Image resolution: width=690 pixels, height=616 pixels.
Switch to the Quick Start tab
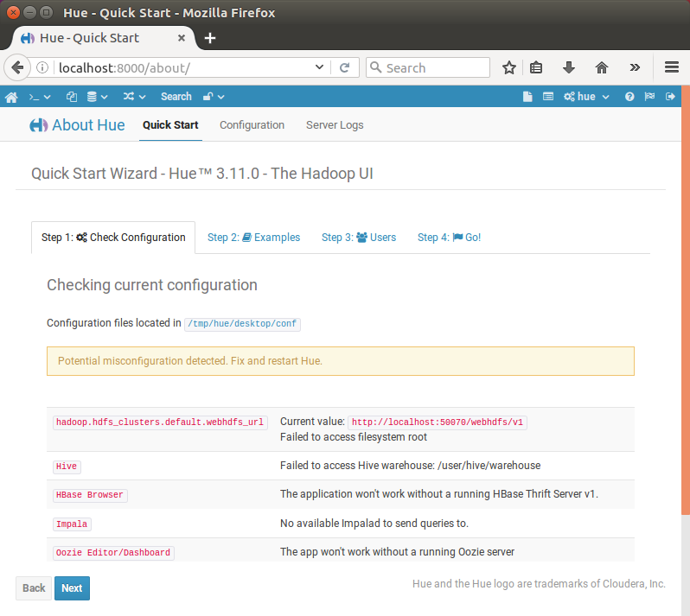coord(170,125)
